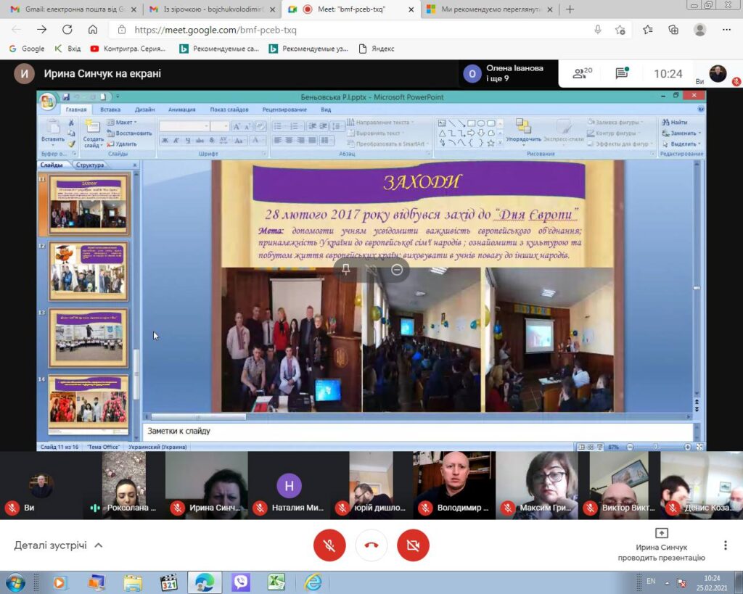The height and width of the screenshot is (594, 743).
Task: Open the Meet chat messages icon
Action: [x=622, y=73]
